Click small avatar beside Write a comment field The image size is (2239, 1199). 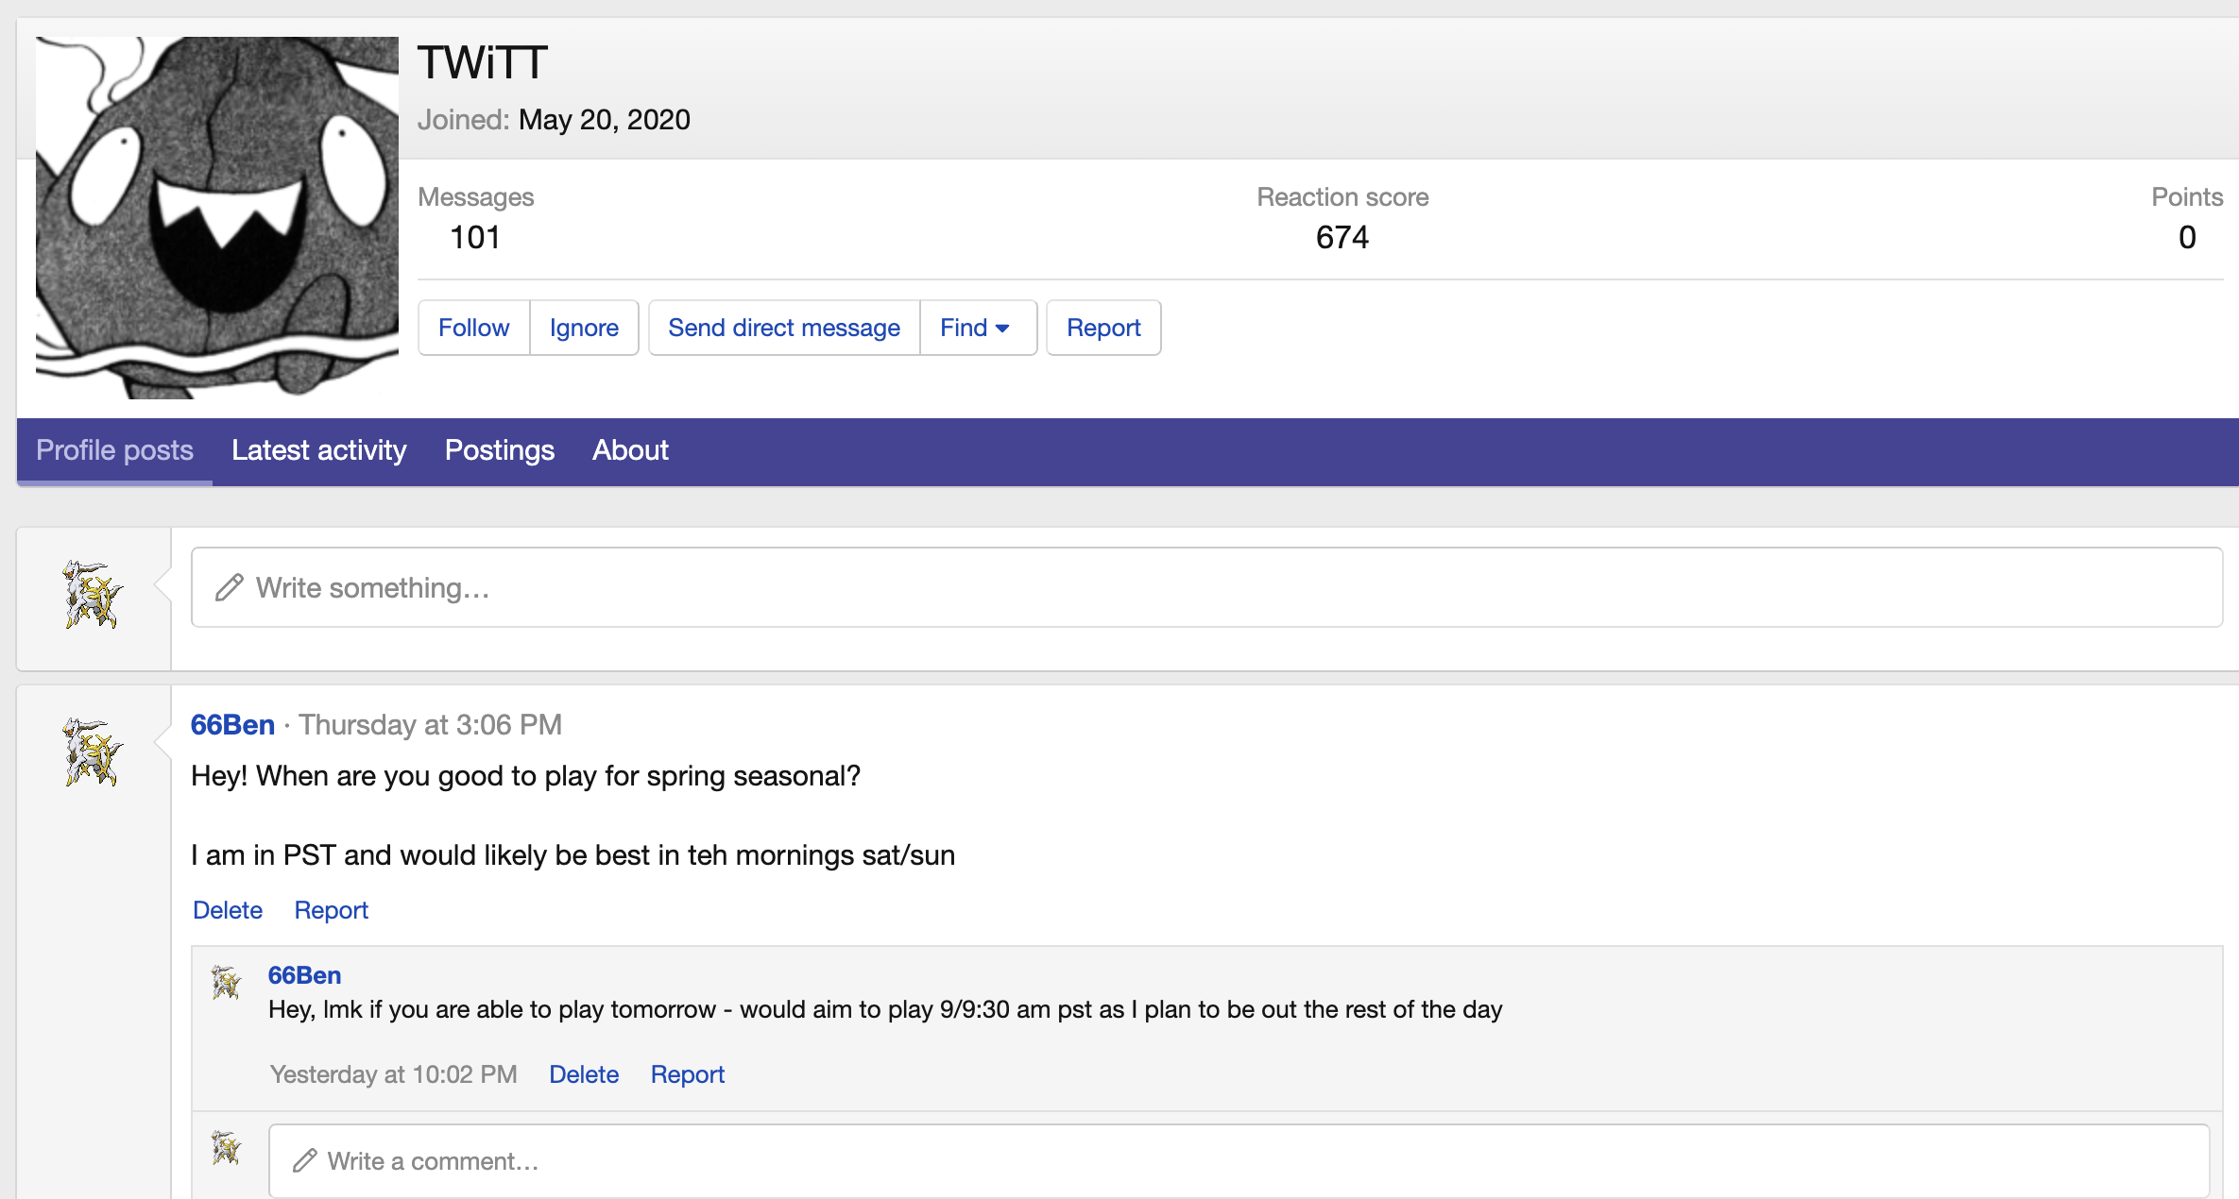point(226,1148)
